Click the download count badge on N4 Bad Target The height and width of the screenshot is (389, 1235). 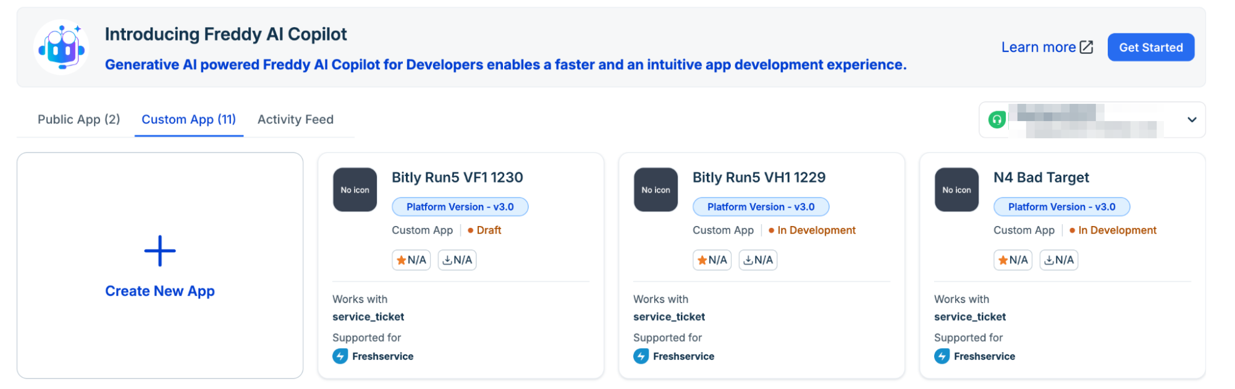click(x=1059, y=260)
